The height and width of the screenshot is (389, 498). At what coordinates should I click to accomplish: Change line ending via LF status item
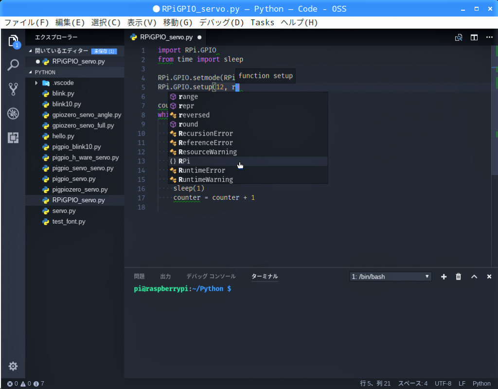point(462,384)
